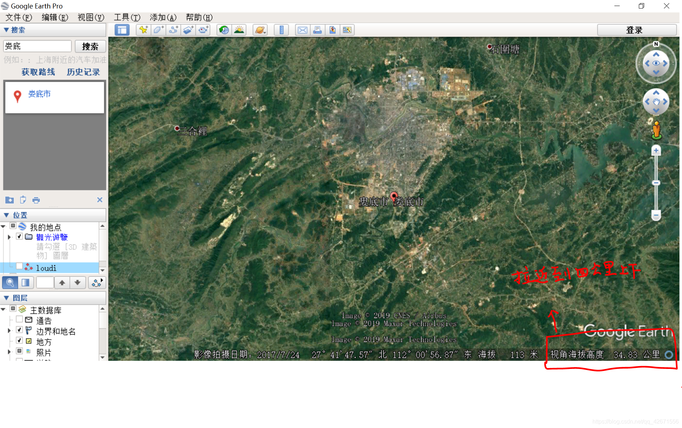Open the historical imagery clock tool
This screenshot has height=428, width=682.
(224, 30)
